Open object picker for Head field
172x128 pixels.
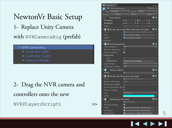point(156,108)
